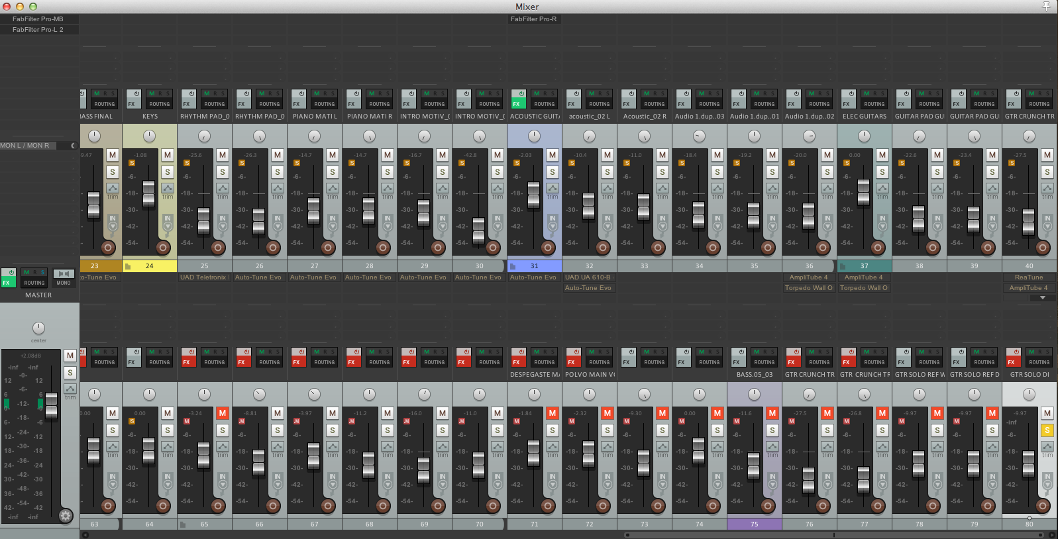Toggle the master MONO button
Screen dimensions: 1058x539
64,277
